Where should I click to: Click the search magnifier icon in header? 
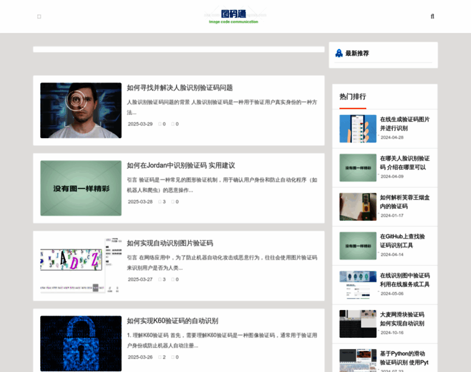click(x=432, y=17)
